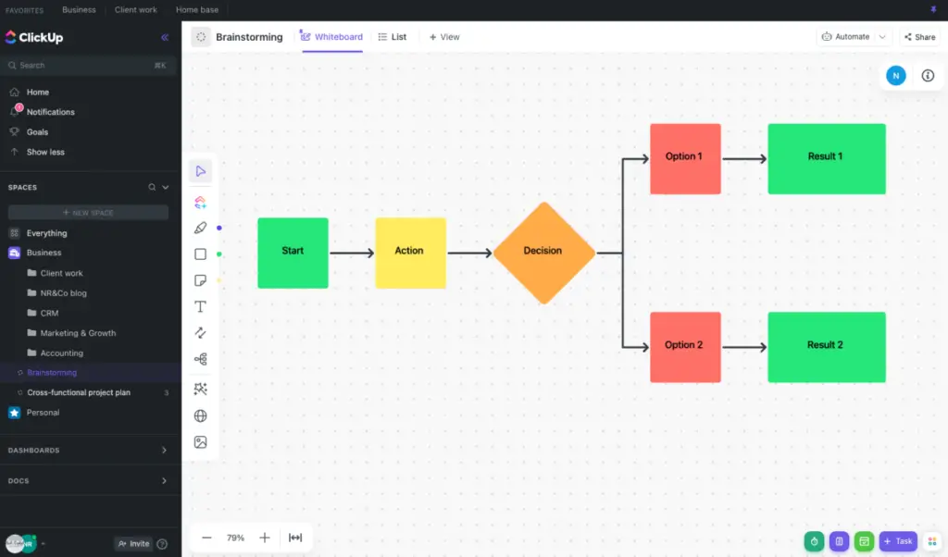This screenshot has height=557, width=948.
Task: Add a sticky note
Action: (x=200, y=279)
